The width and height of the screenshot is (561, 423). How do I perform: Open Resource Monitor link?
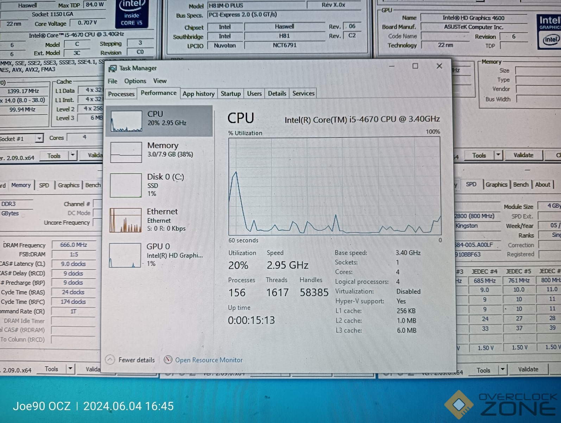[x=209, y=360]
